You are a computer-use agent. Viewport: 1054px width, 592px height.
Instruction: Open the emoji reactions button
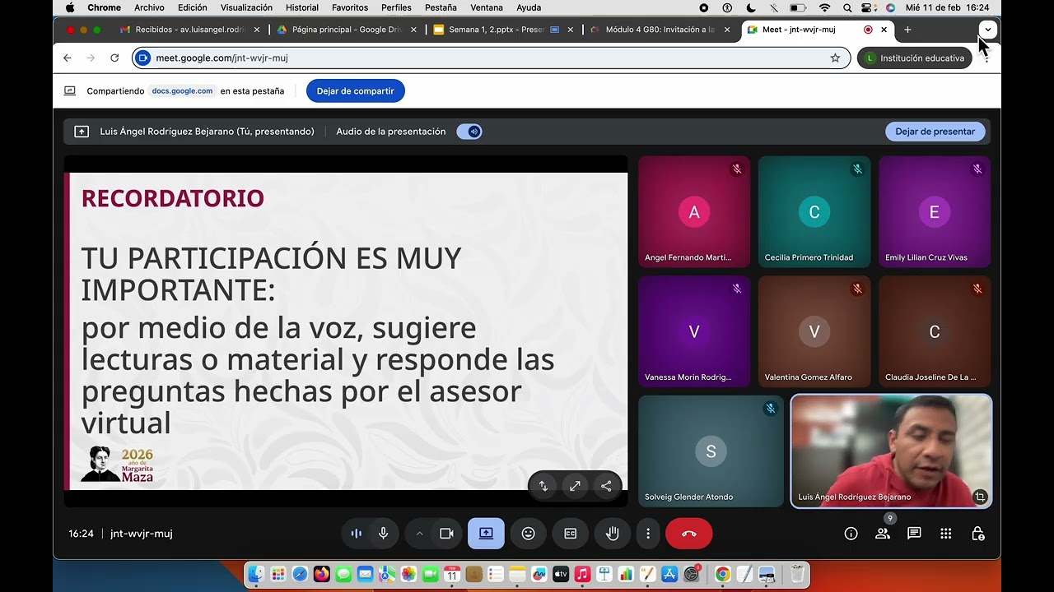[529, 534]
